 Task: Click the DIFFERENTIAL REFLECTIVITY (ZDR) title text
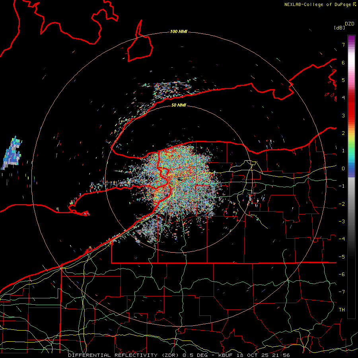(124, 355)
